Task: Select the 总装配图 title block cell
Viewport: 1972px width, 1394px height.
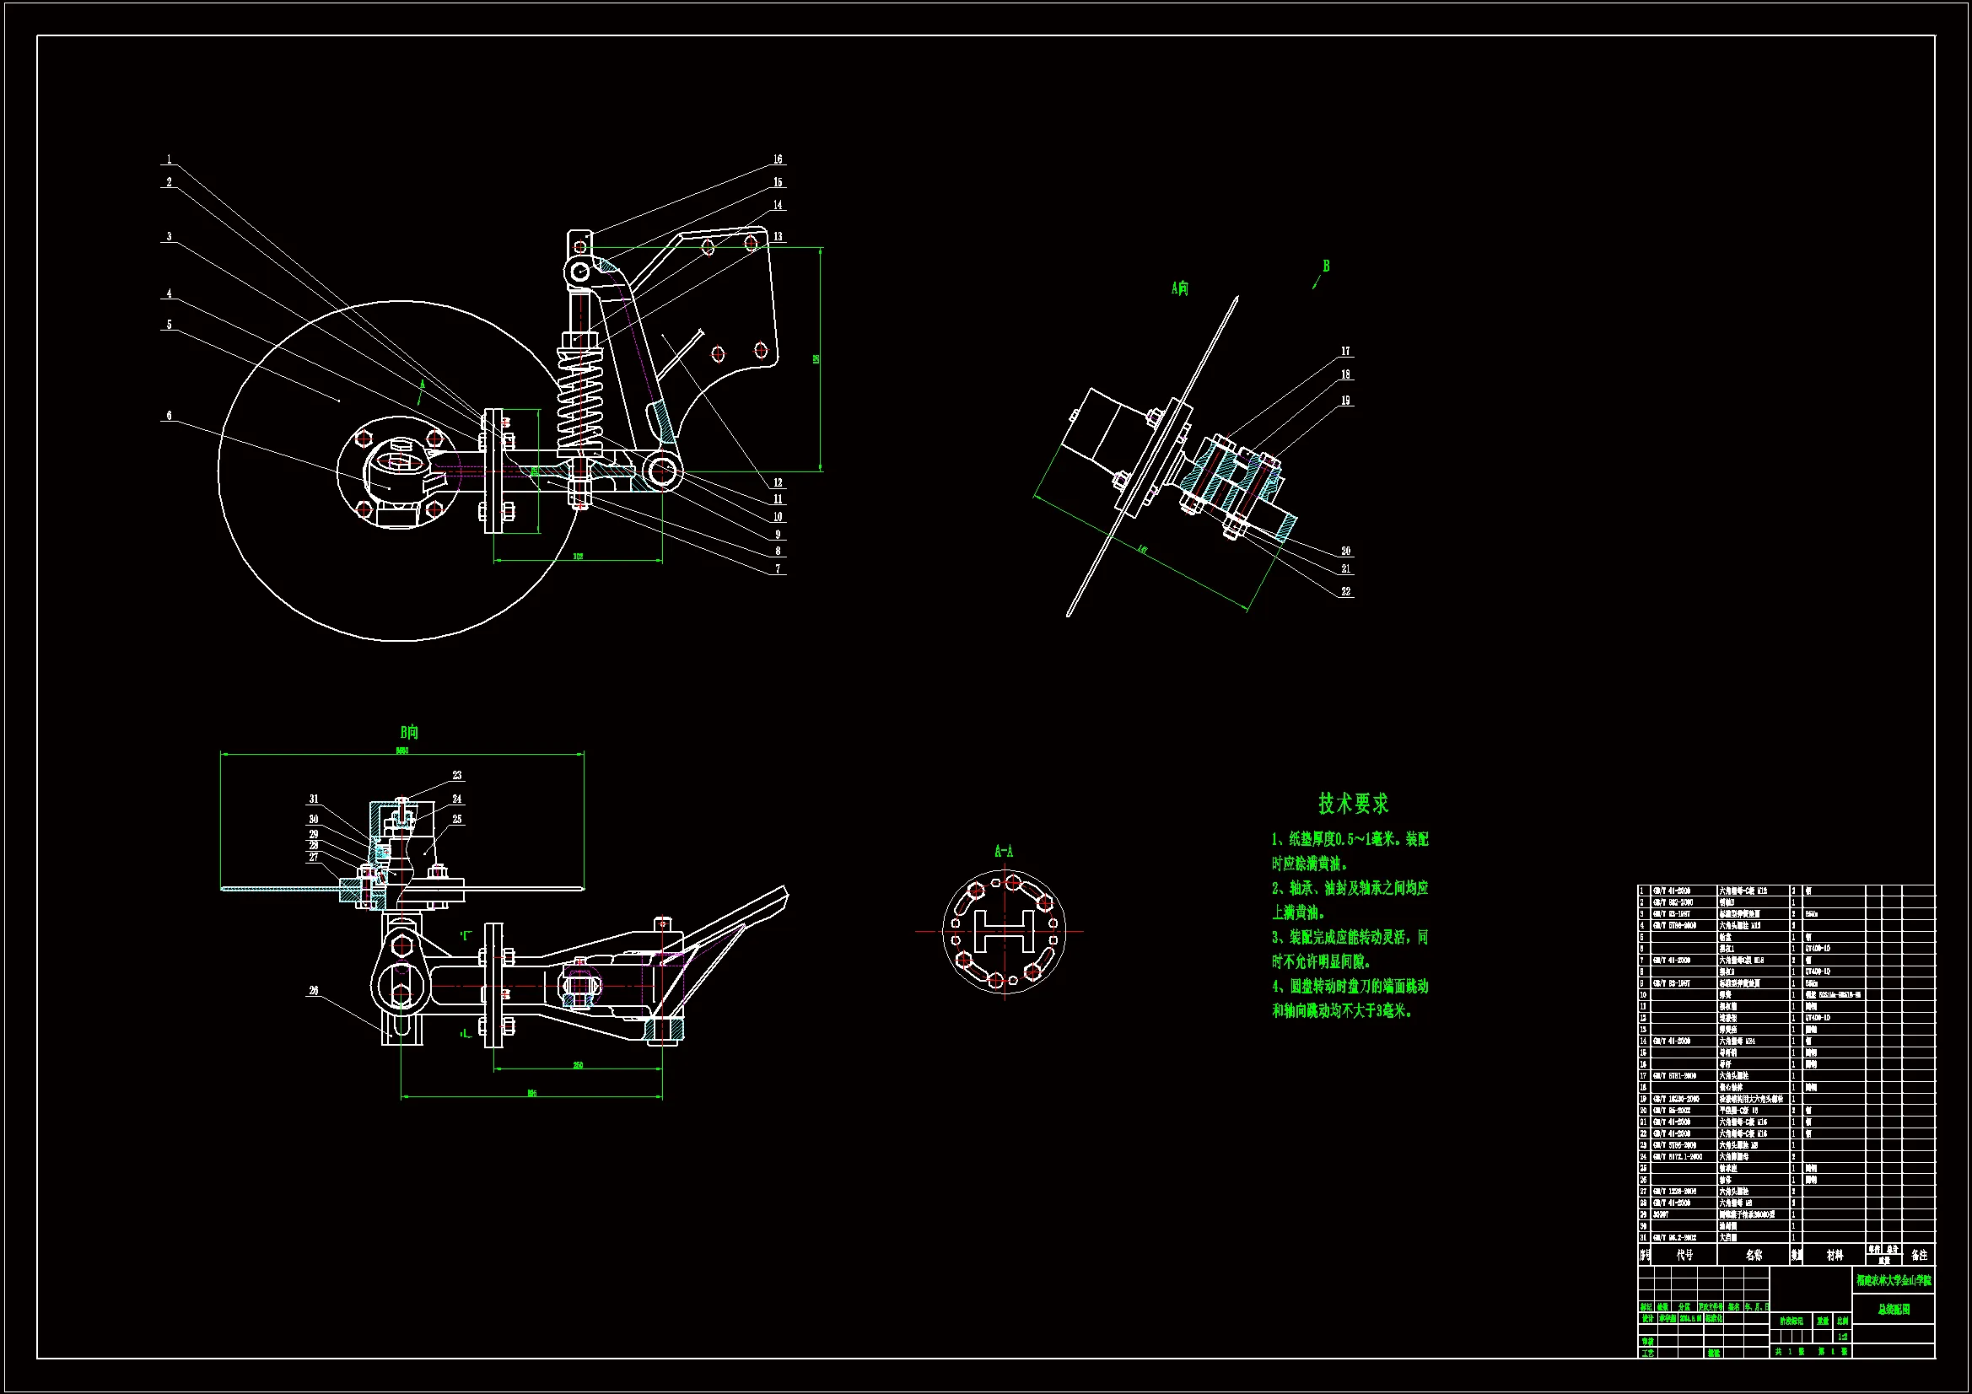Action: (1894, 1310)
